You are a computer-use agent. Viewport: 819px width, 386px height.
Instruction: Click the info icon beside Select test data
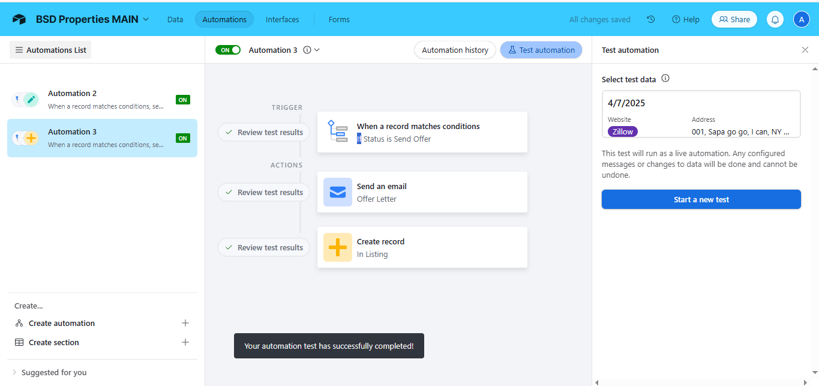665,79
